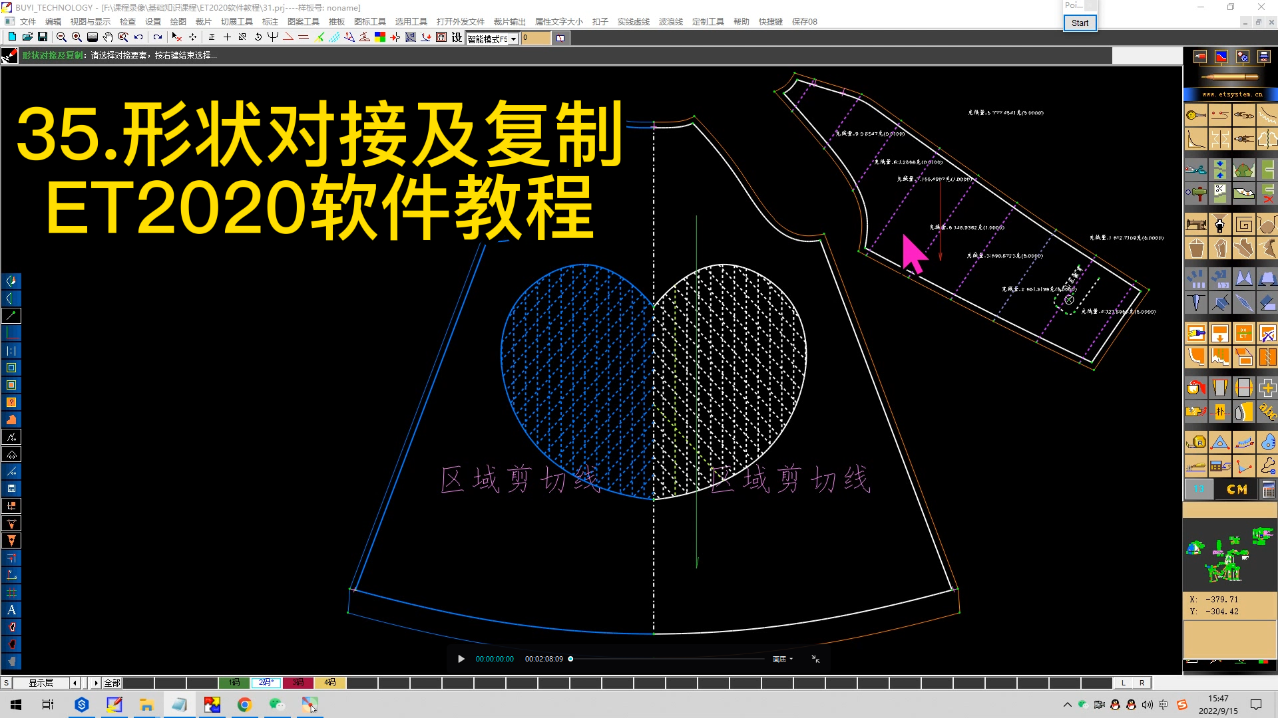Click the measuring tape icon in right panel
This screenshot has width=1278, height=718.
coord(1196,442)
